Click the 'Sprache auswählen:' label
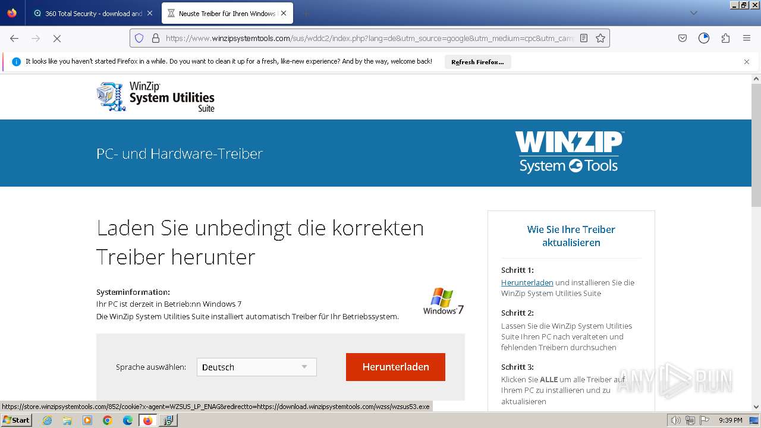Screen dimensions: 761x428 point(151,367)
